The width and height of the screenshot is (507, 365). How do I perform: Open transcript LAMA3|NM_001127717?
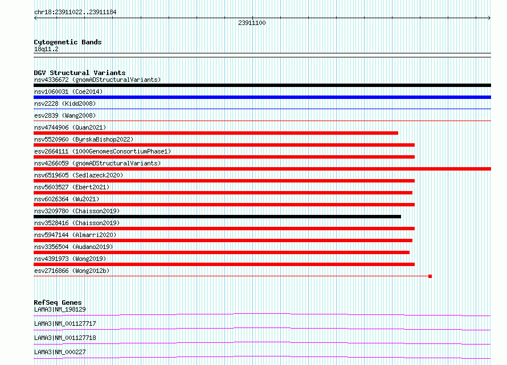[65, 323]
